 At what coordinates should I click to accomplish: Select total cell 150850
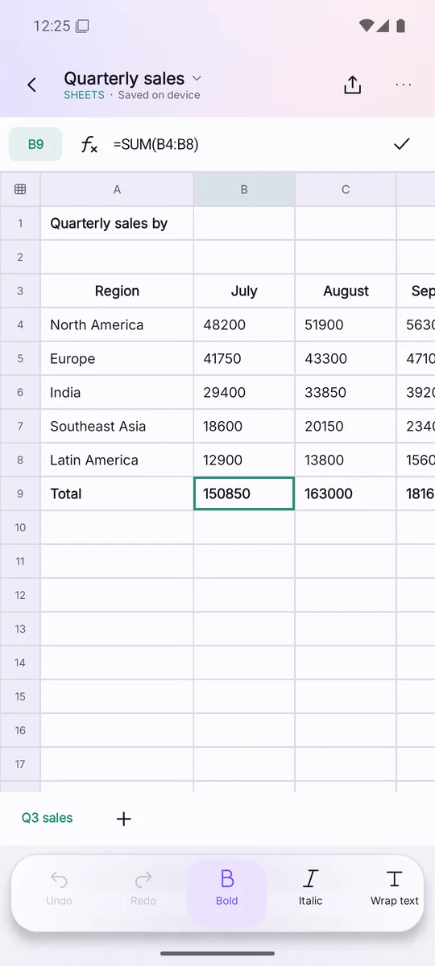(244, 493)
